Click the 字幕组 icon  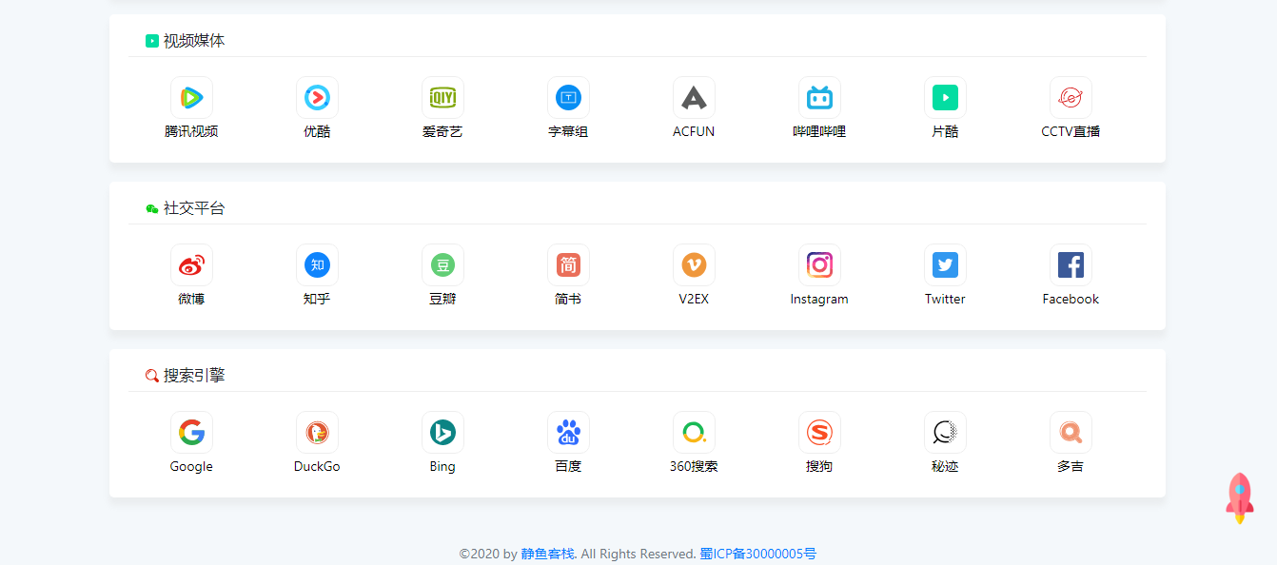tap(568, 97)
